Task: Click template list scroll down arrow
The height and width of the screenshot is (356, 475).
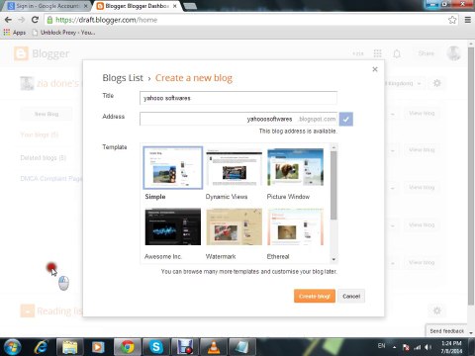Action: [x=333, y=260]
